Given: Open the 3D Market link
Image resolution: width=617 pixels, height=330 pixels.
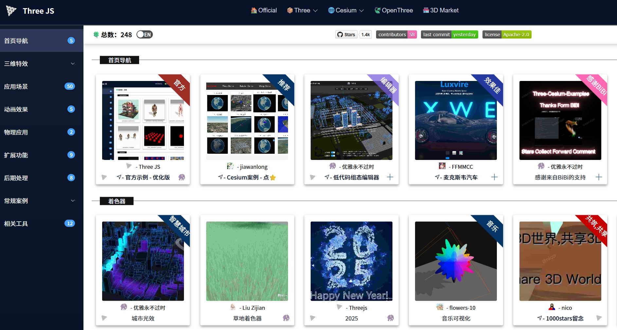Looking at the screenshot, I should (441, 10).
